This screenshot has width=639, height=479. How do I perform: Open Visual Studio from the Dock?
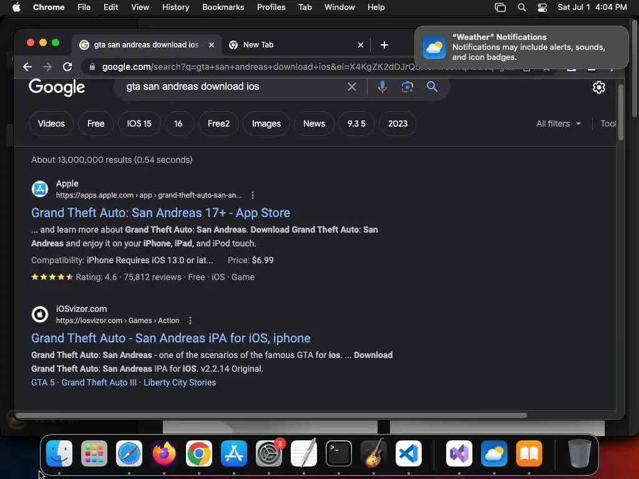point(459,453)
